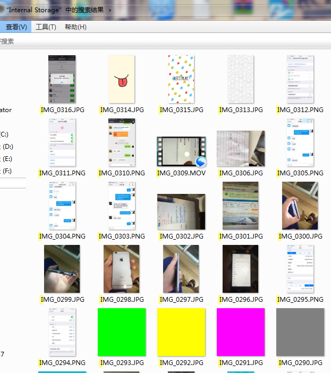Click the file name IMG_0315.JPG

(x=181, y=110)
